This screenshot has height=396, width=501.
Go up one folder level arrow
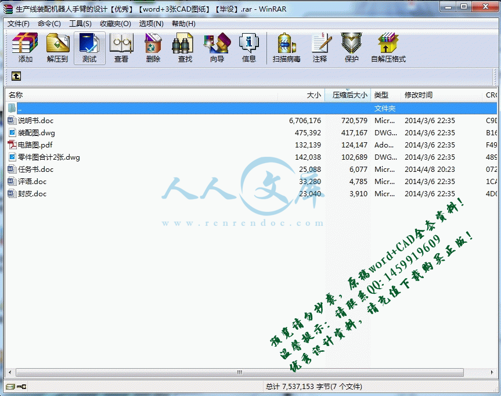click(x=16, y=76)
